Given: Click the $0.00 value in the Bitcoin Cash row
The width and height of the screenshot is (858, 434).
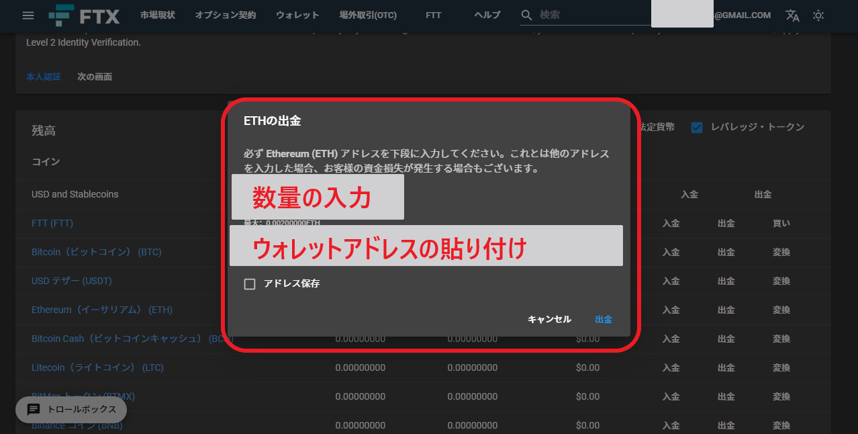Looking at the screenshot, I should (587, 339).
